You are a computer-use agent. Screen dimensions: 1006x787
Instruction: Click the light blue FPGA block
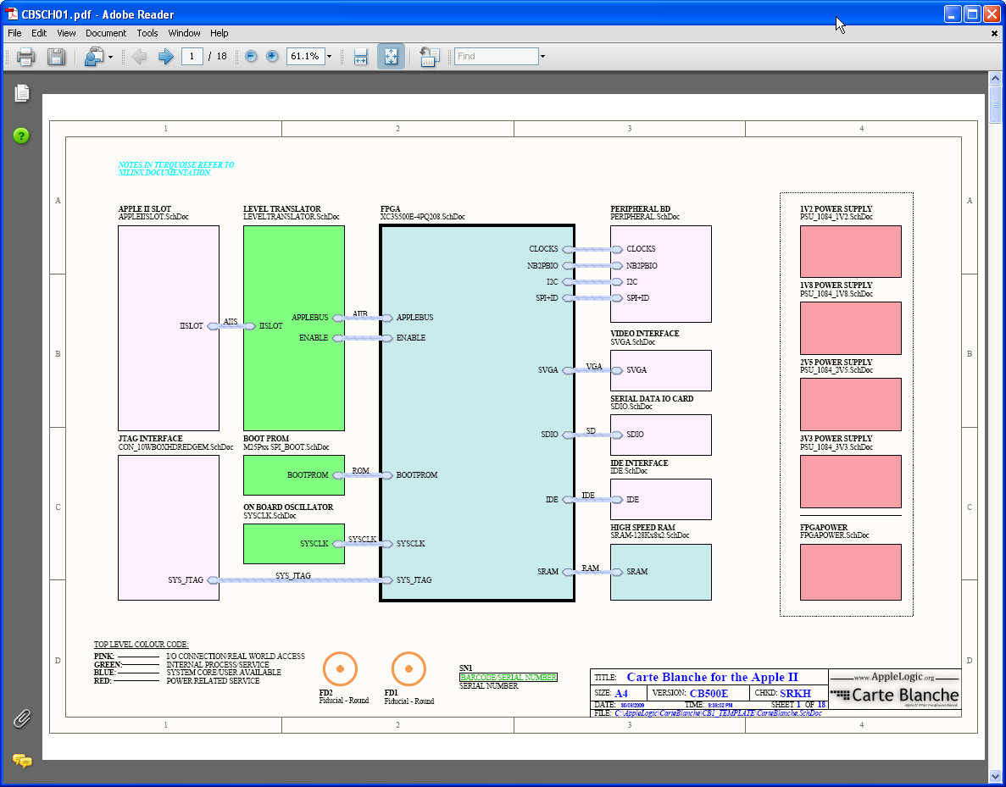point(476,413)
